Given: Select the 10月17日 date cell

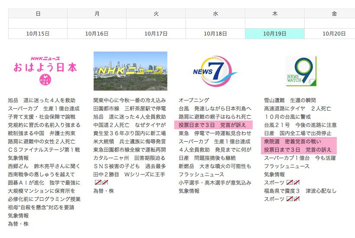Looking at the screenshot, I should coord(156,34).
